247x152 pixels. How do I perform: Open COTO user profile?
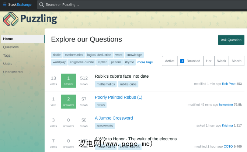click(x=228, y=146)
